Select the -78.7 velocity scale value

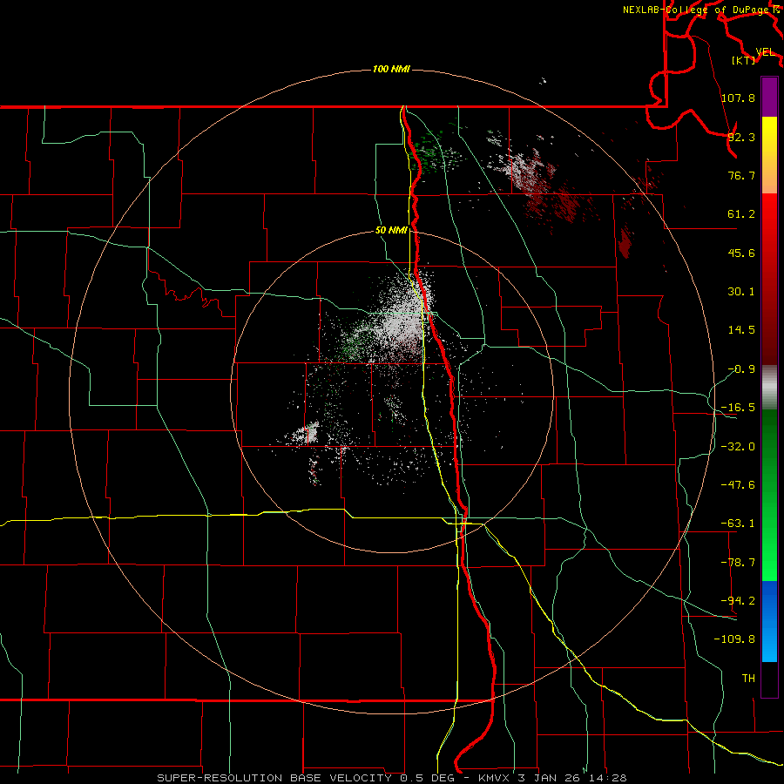click(x=738, y=563)
